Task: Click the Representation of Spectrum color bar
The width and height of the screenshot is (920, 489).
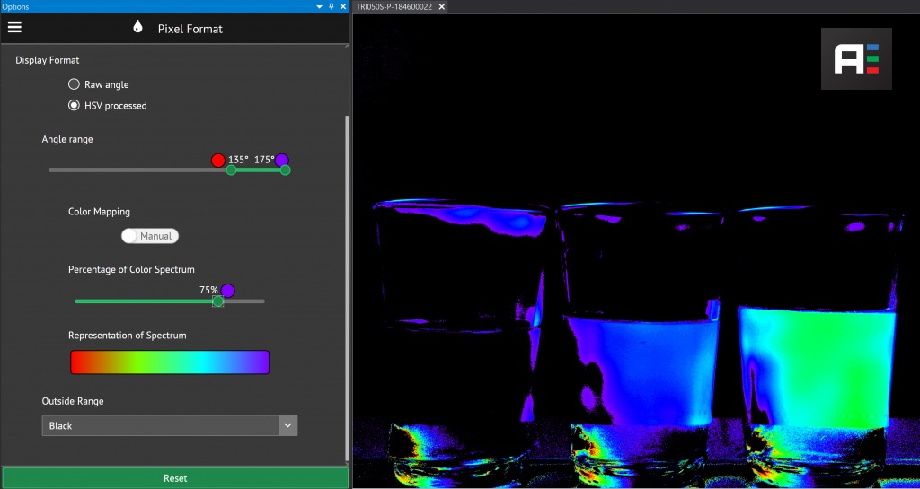Action: coord(170,362)
